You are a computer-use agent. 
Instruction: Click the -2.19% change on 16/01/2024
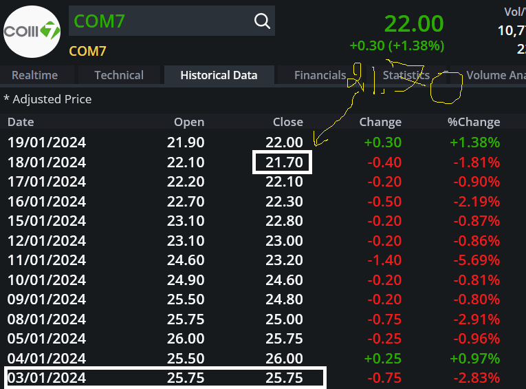476,202
